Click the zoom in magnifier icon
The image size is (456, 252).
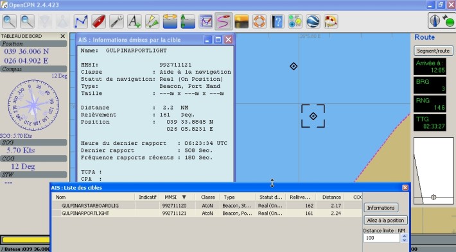point(9,21)
